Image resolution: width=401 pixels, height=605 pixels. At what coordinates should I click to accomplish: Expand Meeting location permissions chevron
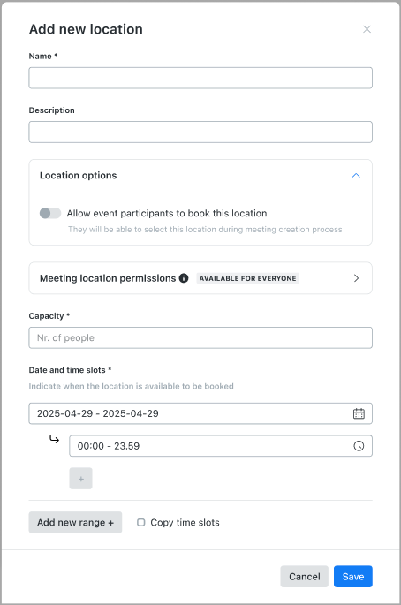click(x=356, y=278)
